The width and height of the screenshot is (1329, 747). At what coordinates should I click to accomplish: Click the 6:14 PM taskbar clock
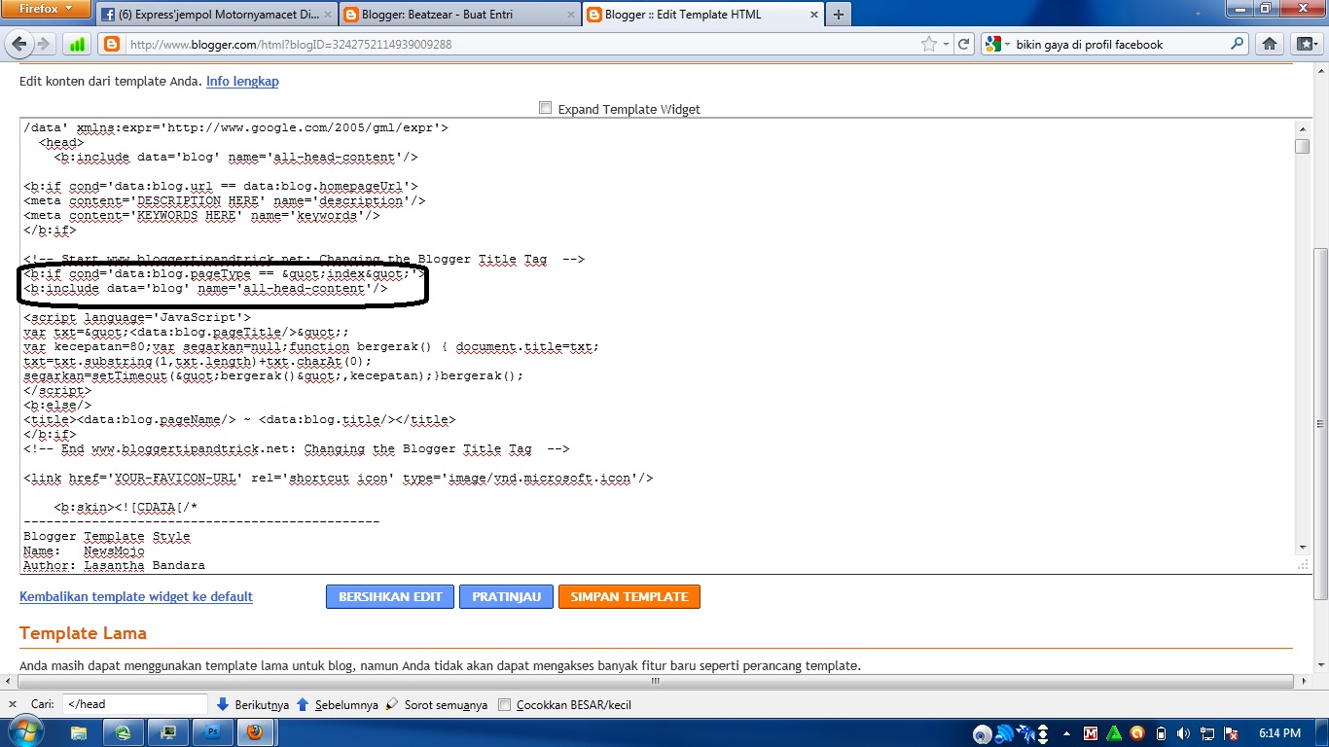pyautogui.click(x=1279, y=733)
